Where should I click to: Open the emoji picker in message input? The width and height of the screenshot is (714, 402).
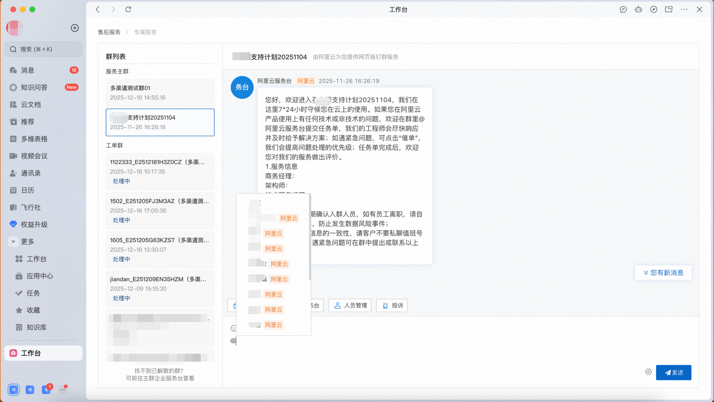point(233,328)
